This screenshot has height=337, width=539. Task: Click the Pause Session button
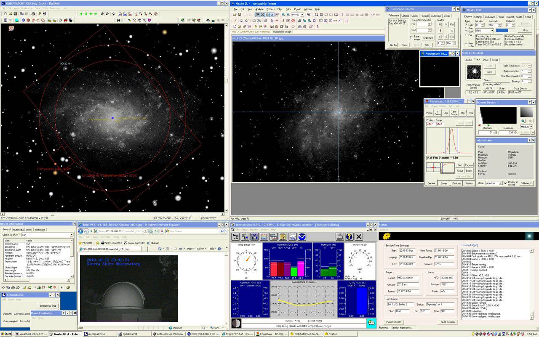(395, 322)
